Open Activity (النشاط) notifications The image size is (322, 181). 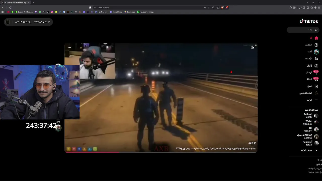[312, 79]
